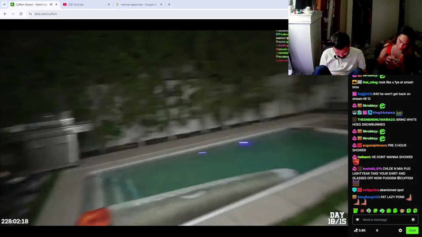Screen dimensions: 422x237
Task: Focus the address bar showing kick.com/cuffem
Action: 158,14
